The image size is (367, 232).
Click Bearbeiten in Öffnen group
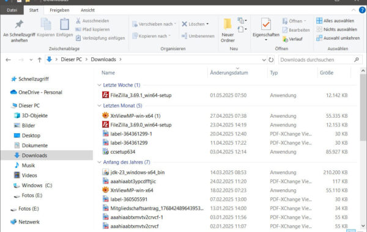(296, 30)
